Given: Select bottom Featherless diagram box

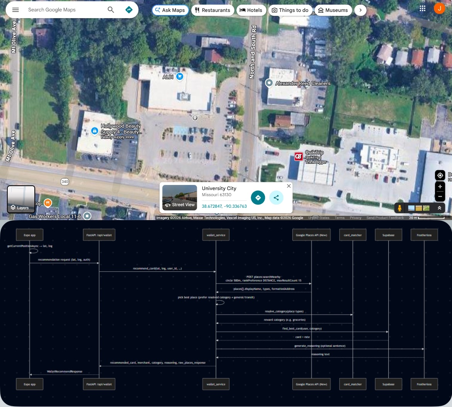Looking at the screenshot, I should coord(424,384).
